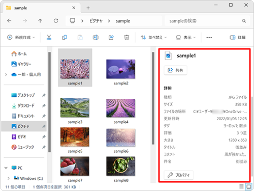The image size is (254, 191).
Task: Click the タグ value ヨーロッパ; 散歩
Action: 235,126
